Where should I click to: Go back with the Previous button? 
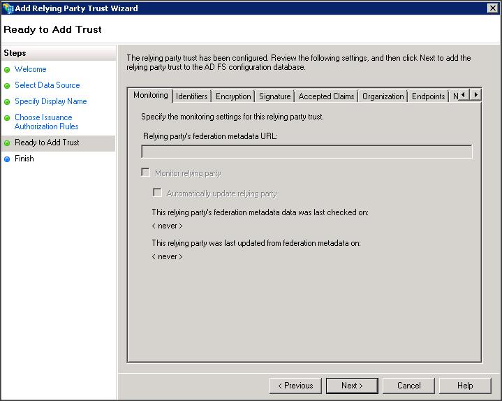point(295,386)
